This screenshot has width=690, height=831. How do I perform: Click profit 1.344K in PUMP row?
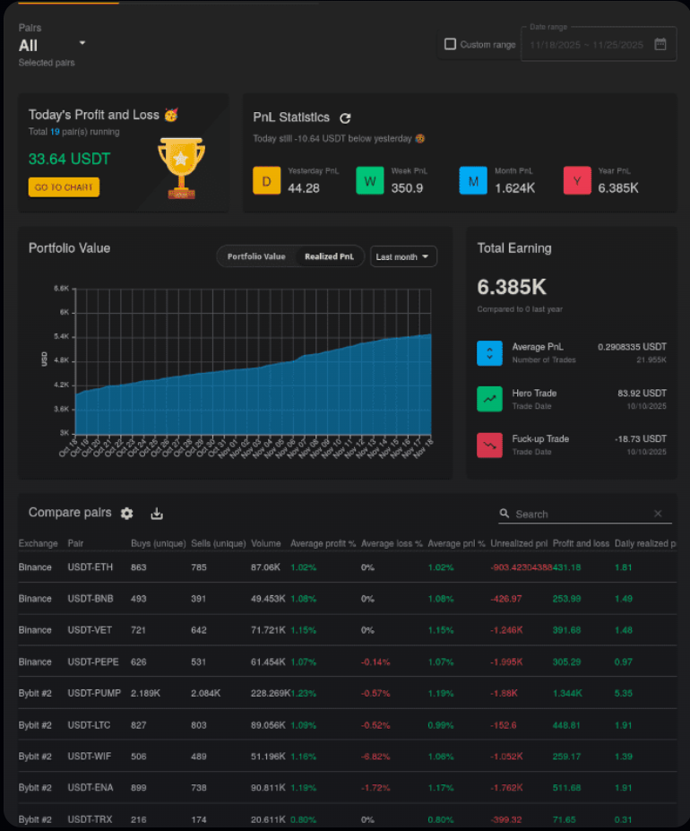[x=567, y=693]
